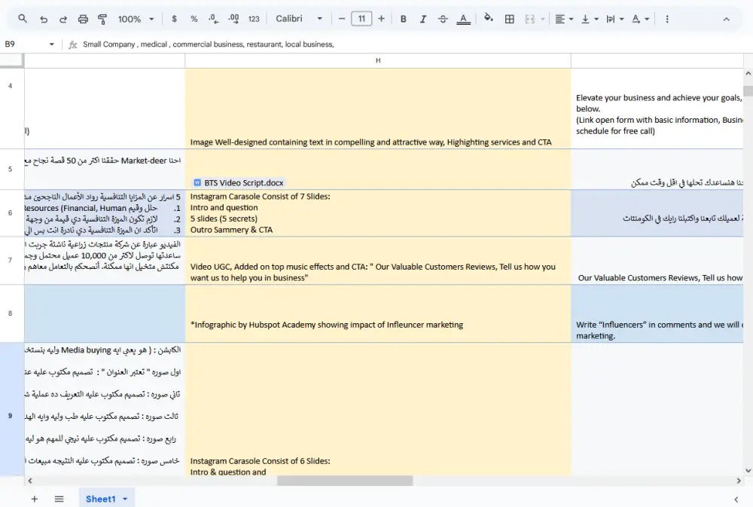Open the fill color picker
This screenshot has height=507, width=753.
[x=489, y=19]
